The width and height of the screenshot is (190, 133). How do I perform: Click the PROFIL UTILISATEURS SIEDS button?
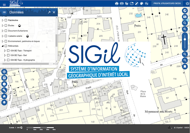pos(167,3)
